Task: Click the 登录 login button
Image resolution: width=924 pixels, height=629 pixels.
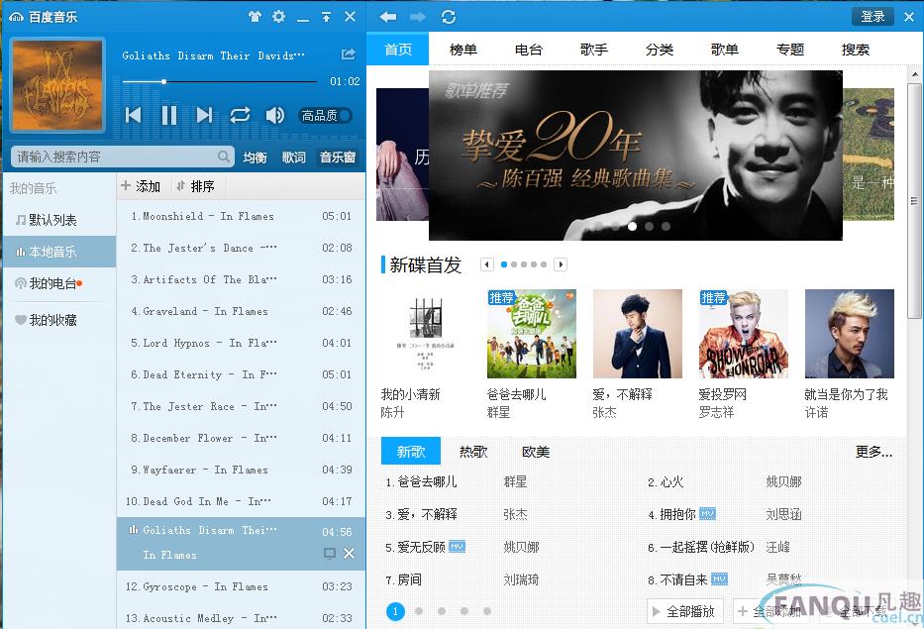Action: [x=873, y=17]
